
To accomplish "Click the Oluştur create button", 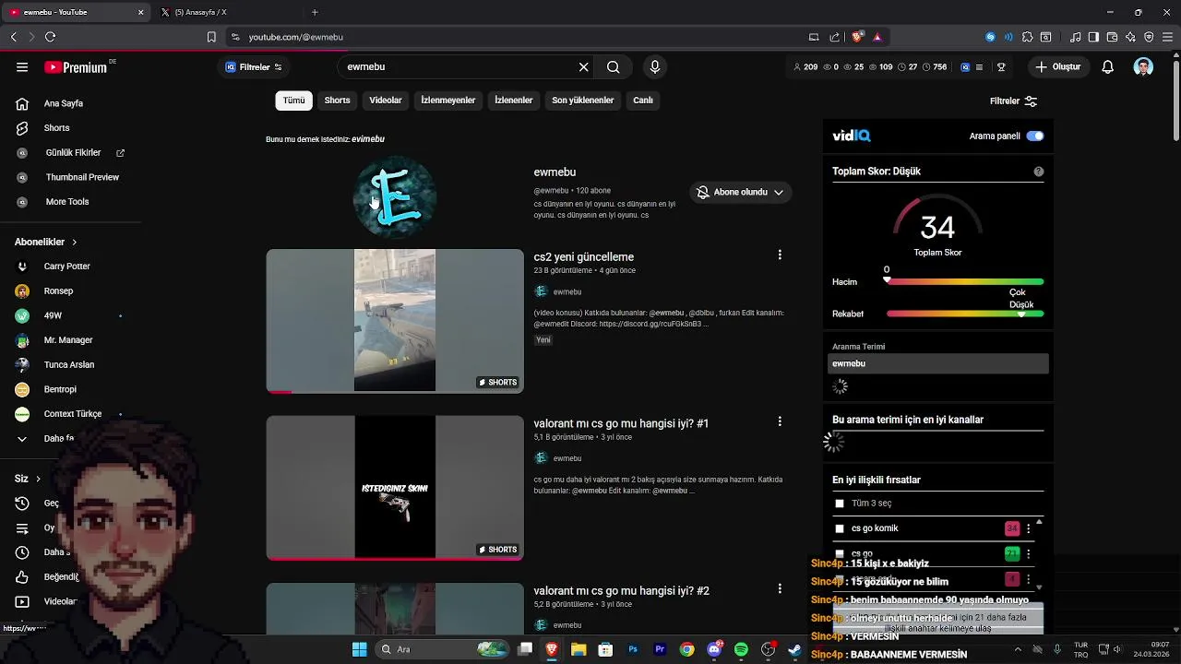I will coord(1058,67).
